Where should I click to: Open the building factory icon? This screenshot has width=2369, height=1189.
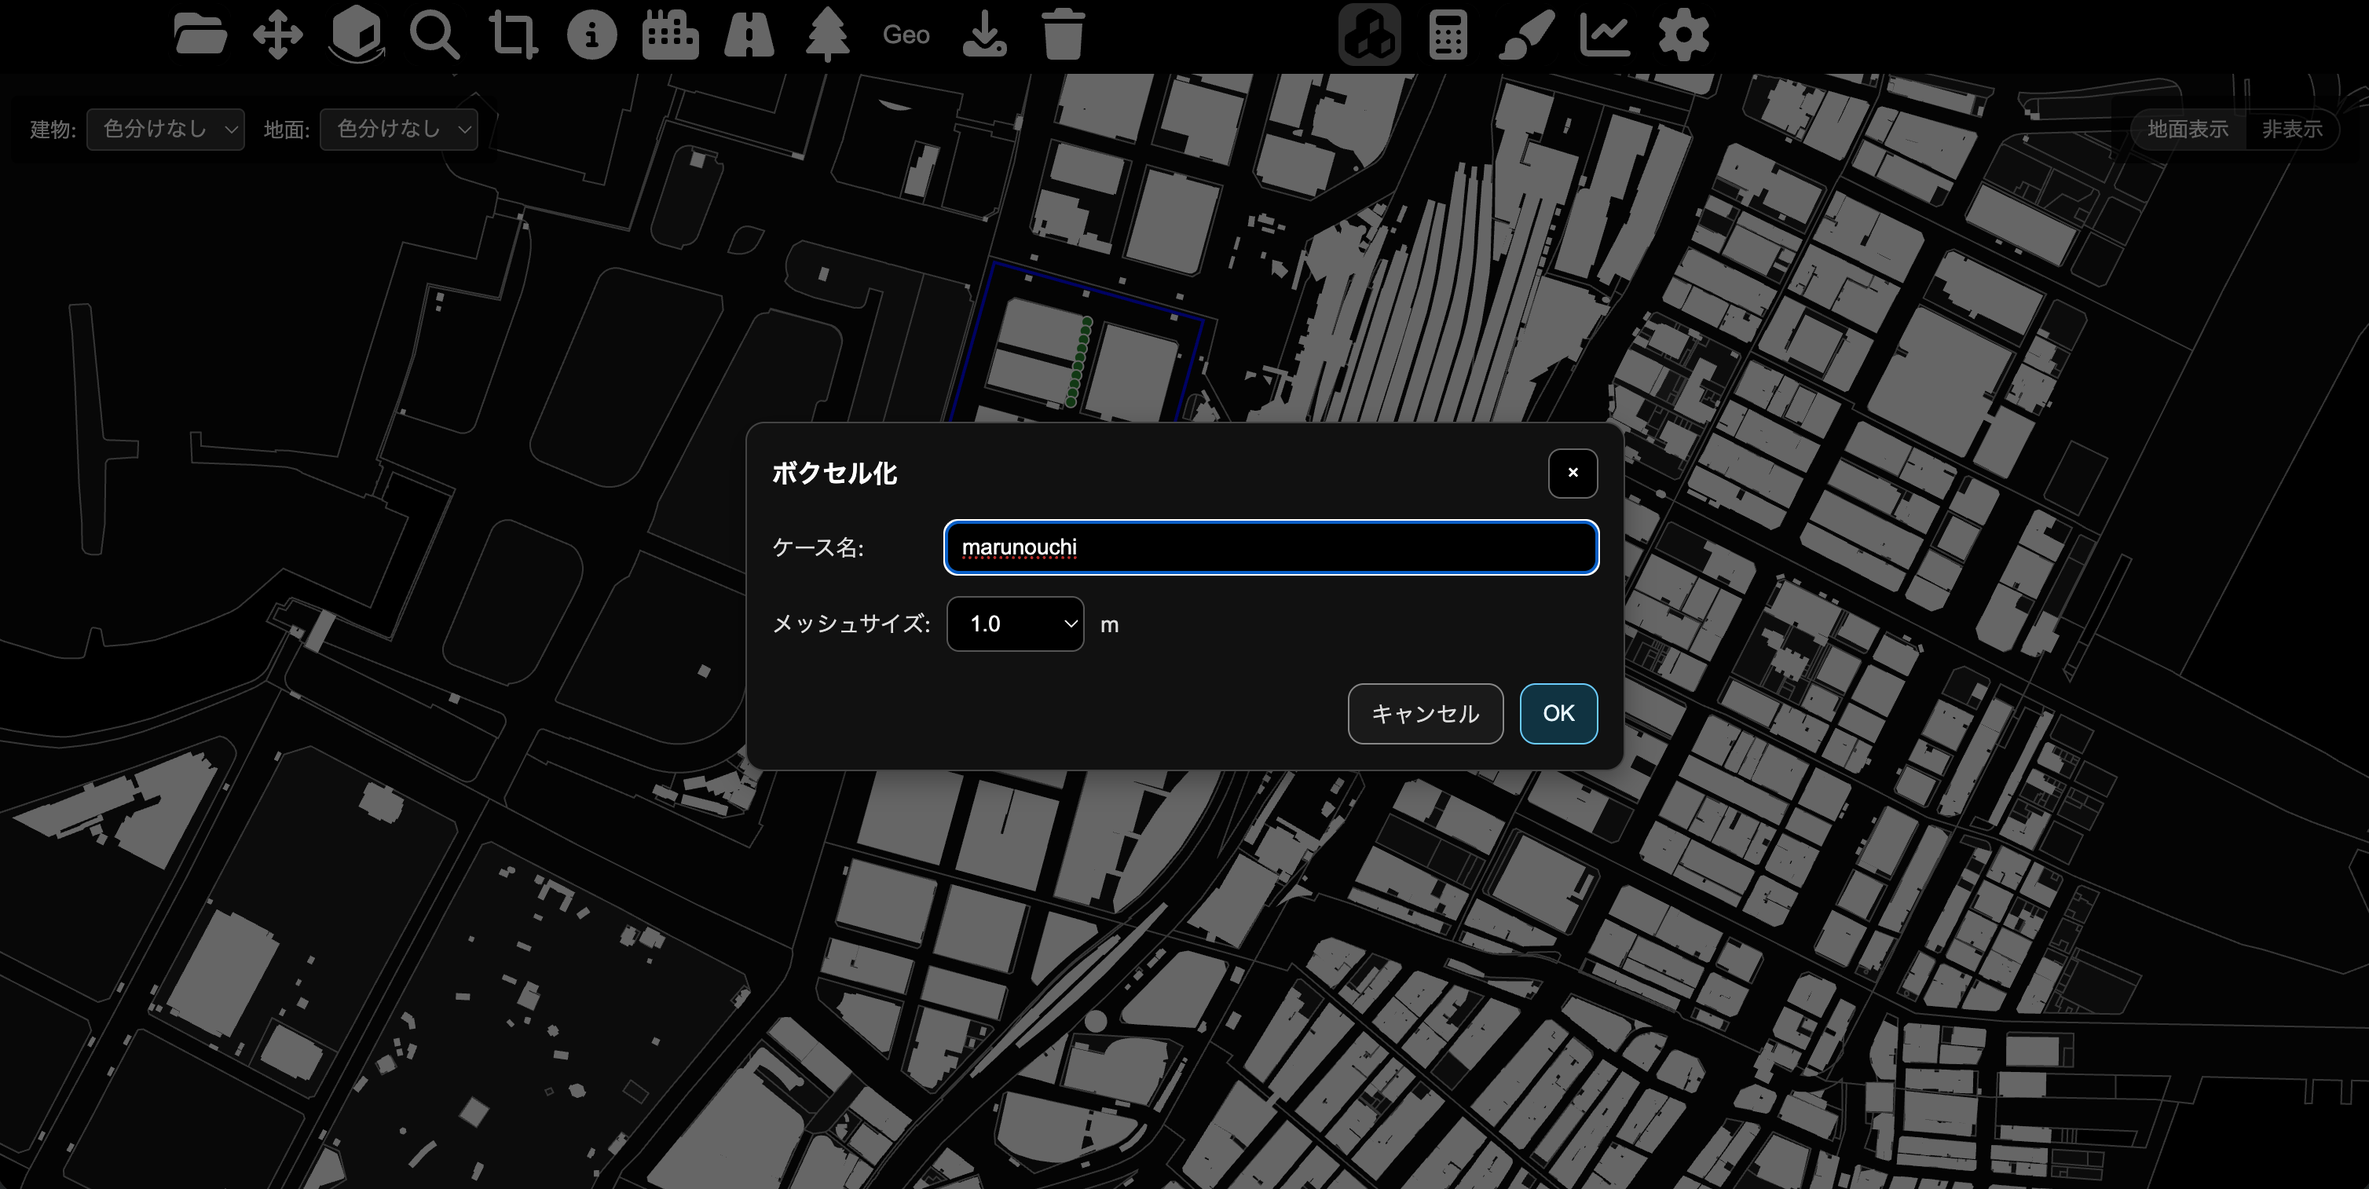pyautogui.click(x=671, y=35)
